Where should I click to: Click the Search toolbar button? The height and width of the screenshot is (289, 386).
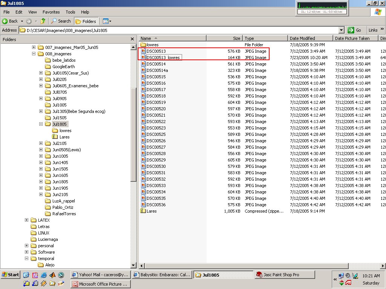(61, 21)
